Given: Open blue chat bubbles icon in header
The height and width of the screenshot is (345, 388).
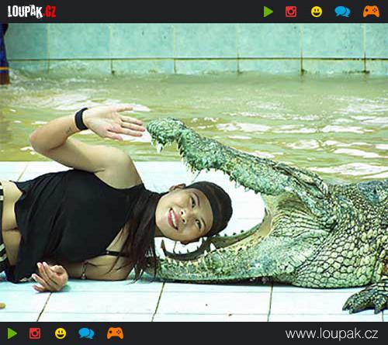Looking at the screenshot, I should coord(342,12).
